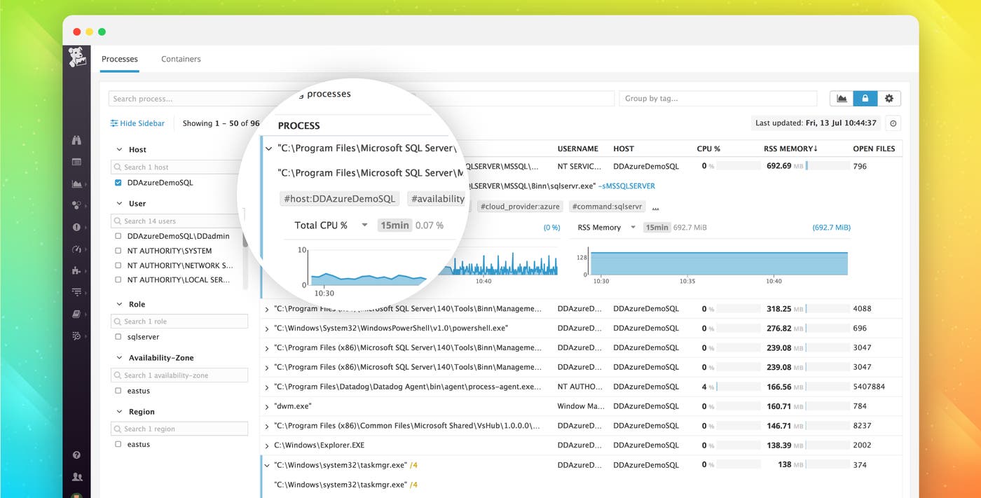Open the Integrations puzzle-piece sidebar icon
The width and height of the screenshot is (981, 498).
click(x=77, y=270)
